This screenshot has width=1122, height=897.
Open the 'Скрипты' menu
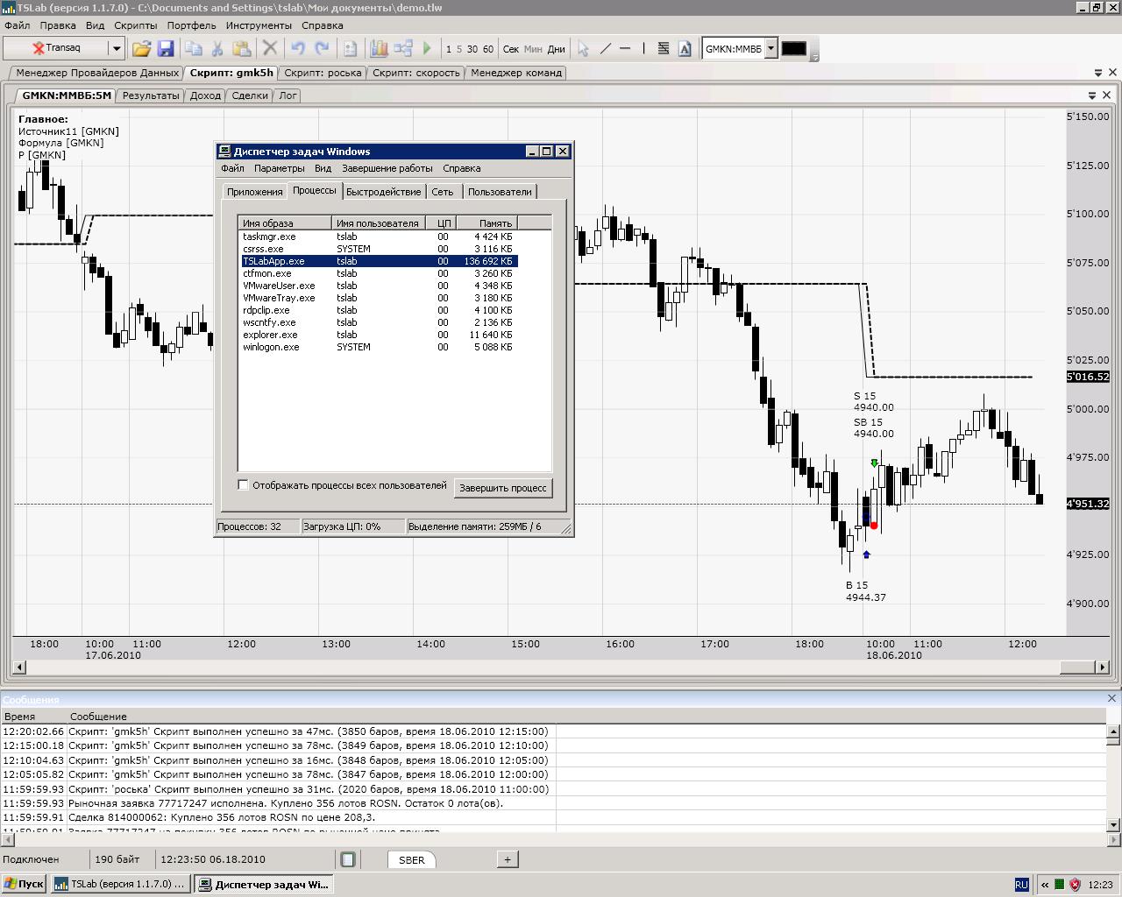[x=136, y=25]
